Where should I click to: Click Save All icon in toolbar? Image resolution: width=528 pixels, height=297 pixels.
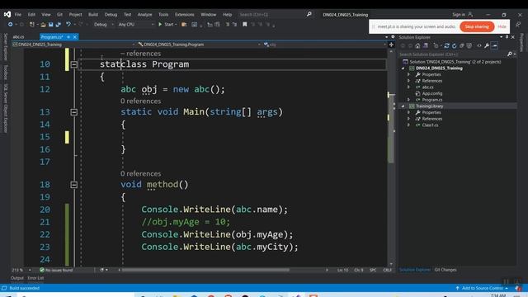[58, 24]
